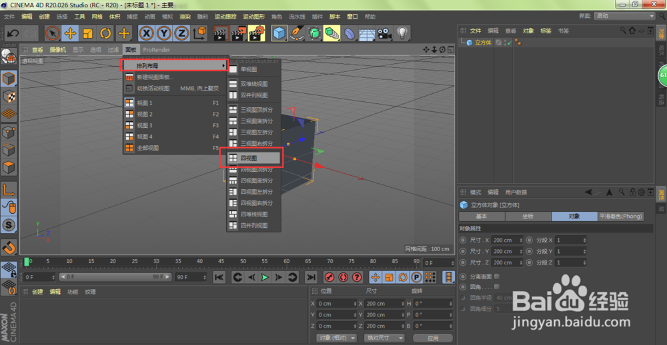Open the 用户数据 menu in attributes
667x345 pixels.
[x=516, y=192]
